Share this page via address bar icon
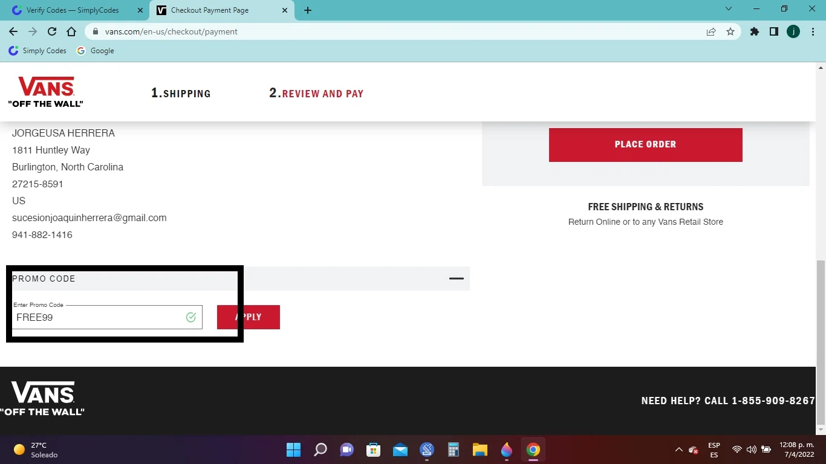 tap(711, 31)
